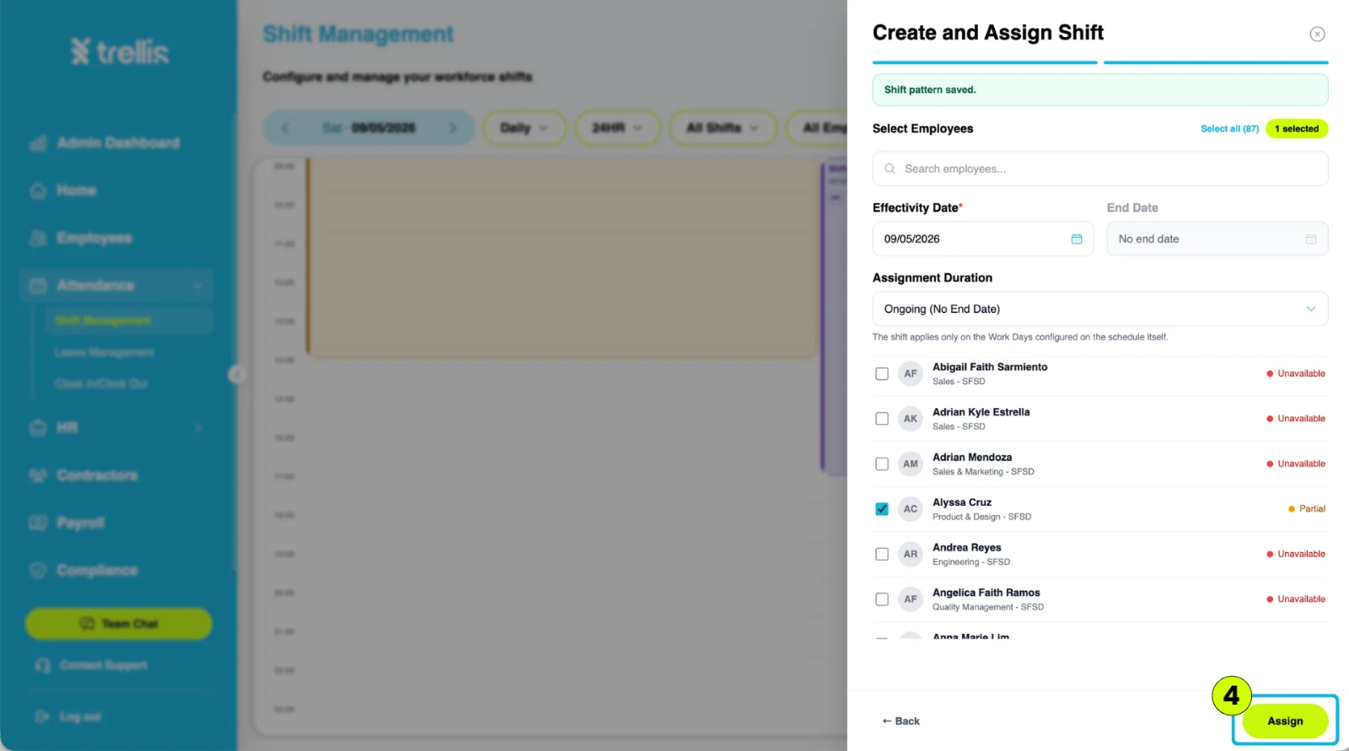Click the Search employees field
This screenshot has width=1349, height=751.
(1100, 169)
